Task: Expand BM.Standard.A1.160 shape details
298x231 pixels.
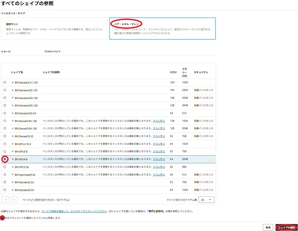Action: pos(13,83)
